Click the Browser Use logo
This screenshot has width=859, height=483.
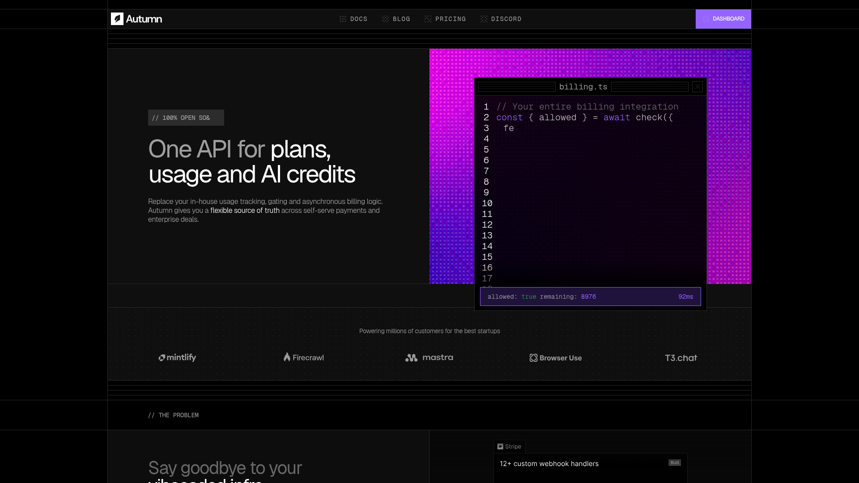coord(556,358)
